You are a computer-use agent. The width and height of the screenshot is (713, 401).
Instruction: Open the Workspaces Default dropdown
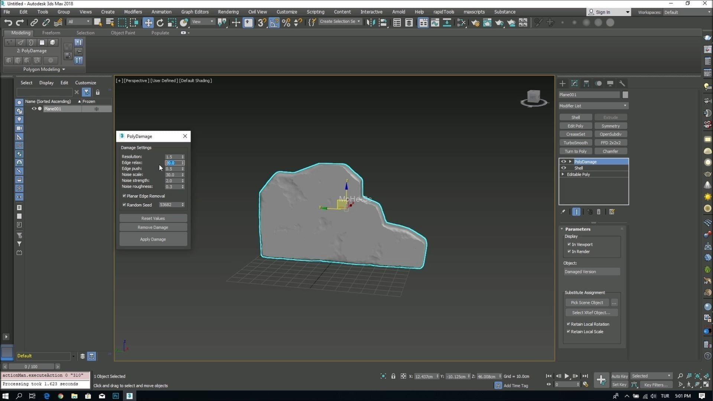click(687, 12)
